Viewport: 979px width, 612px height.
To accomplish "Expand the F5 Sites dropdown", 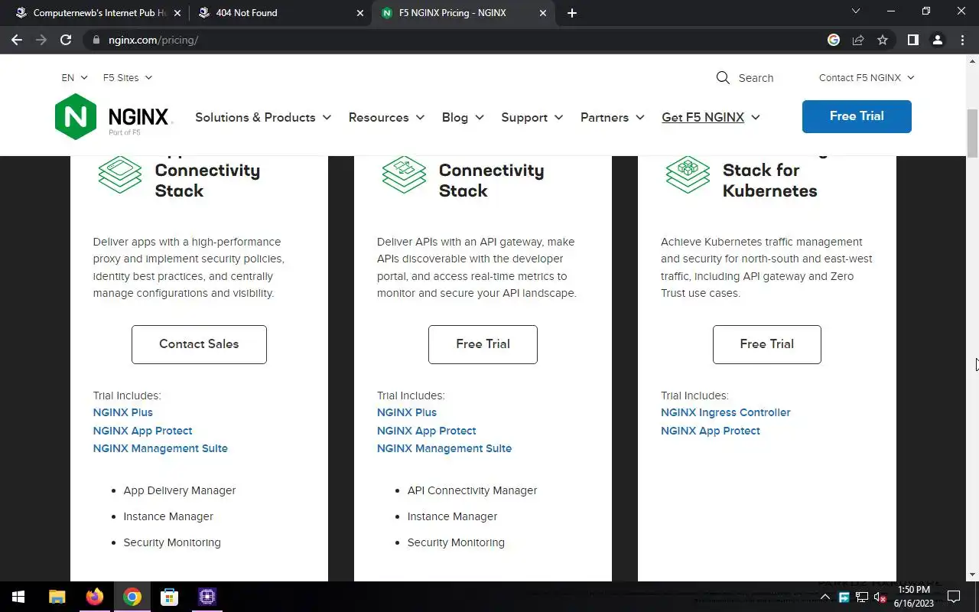I will [x=127, y=77].
